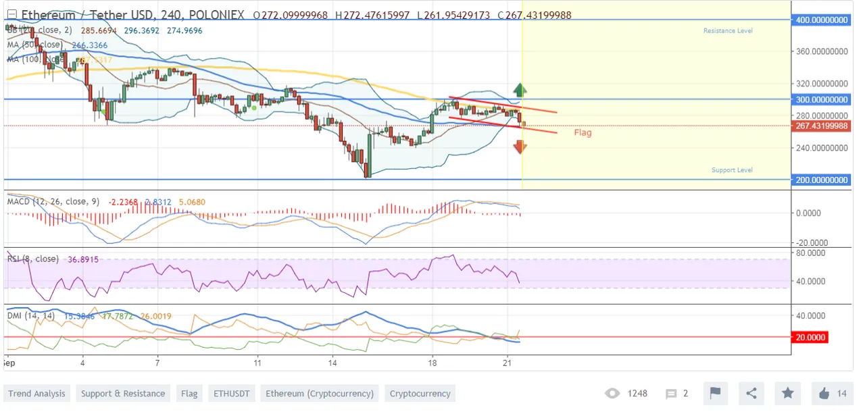The width and height of the screenshot is (865, 418).
Task: Click the star favorite icon
Action: (788, 393)
